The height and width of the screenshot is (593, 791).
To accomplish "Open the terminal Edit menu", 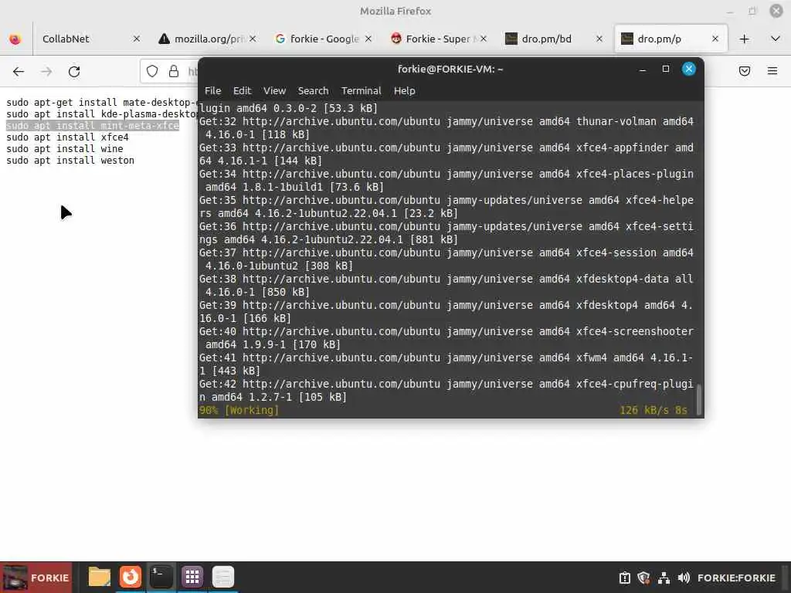I will point(242,91).
